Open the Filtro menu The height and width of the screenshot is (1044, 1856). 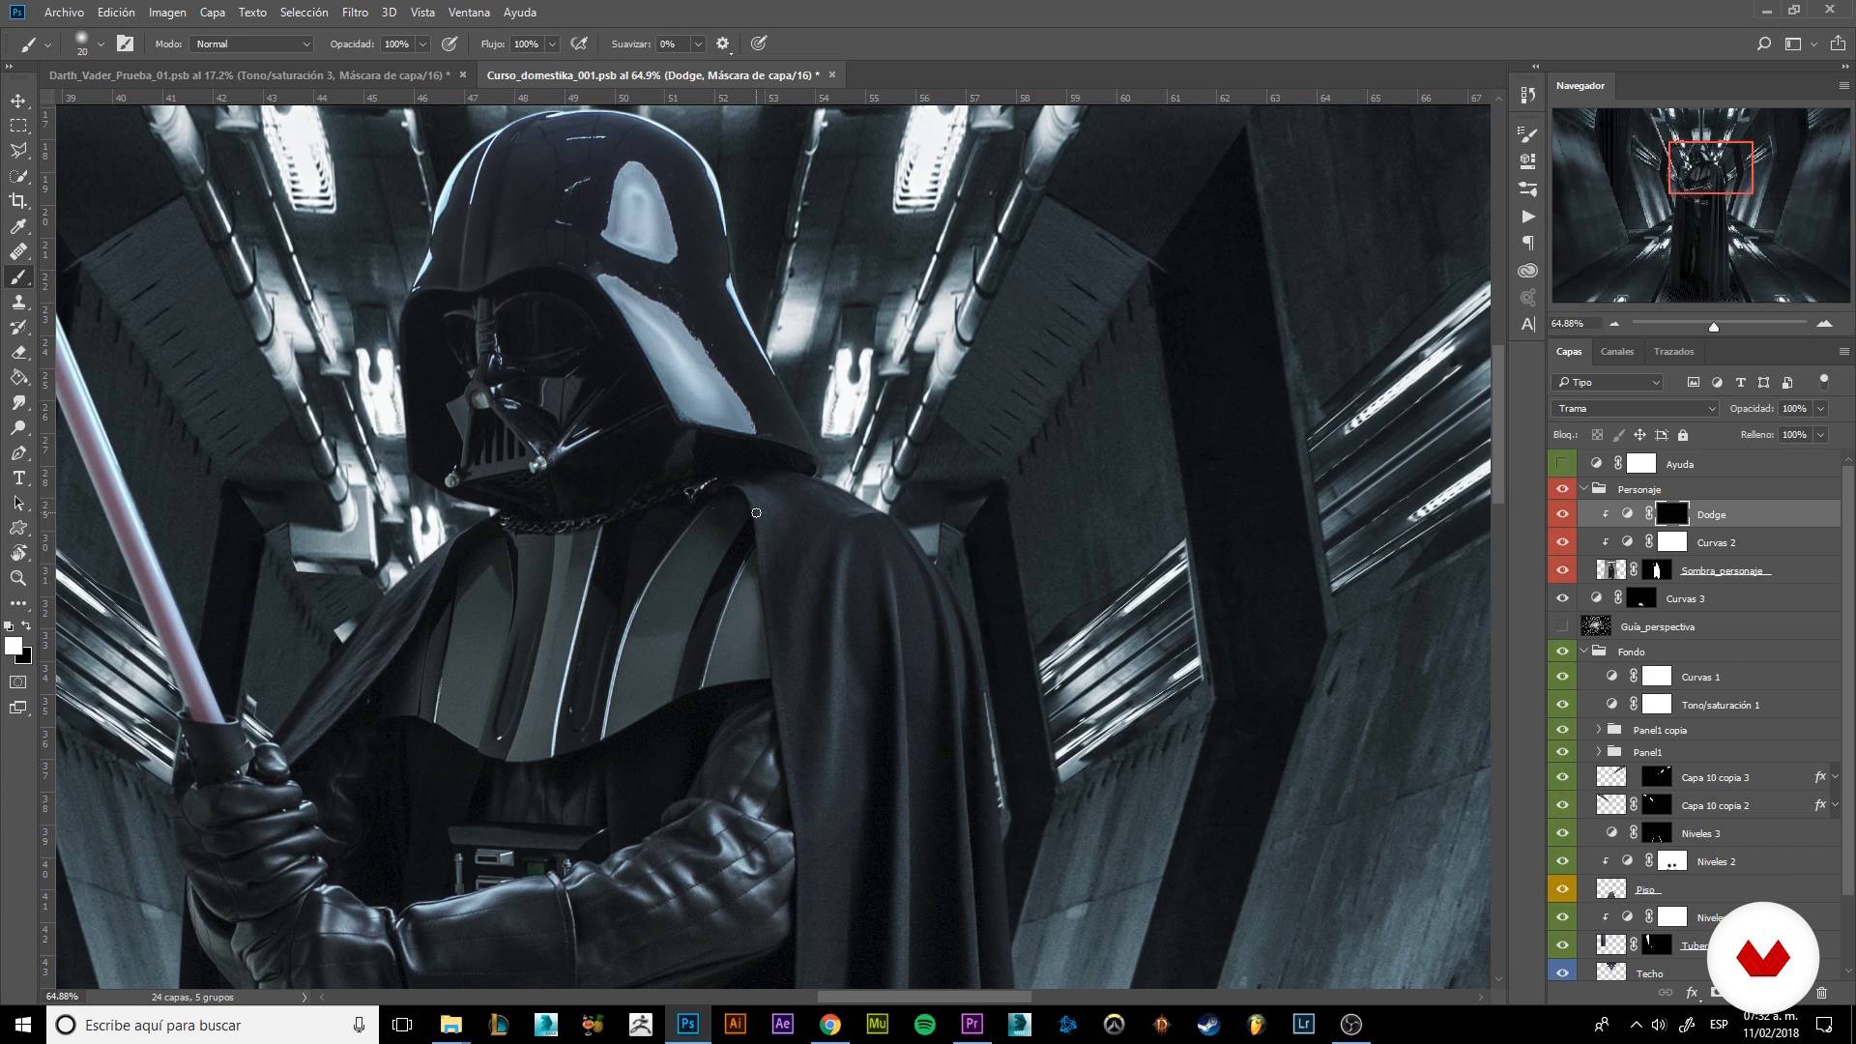(355, 13)
